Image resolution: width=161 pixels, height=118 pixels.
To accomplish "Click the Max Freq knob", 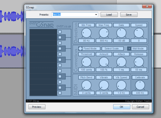I will (104, 33).
